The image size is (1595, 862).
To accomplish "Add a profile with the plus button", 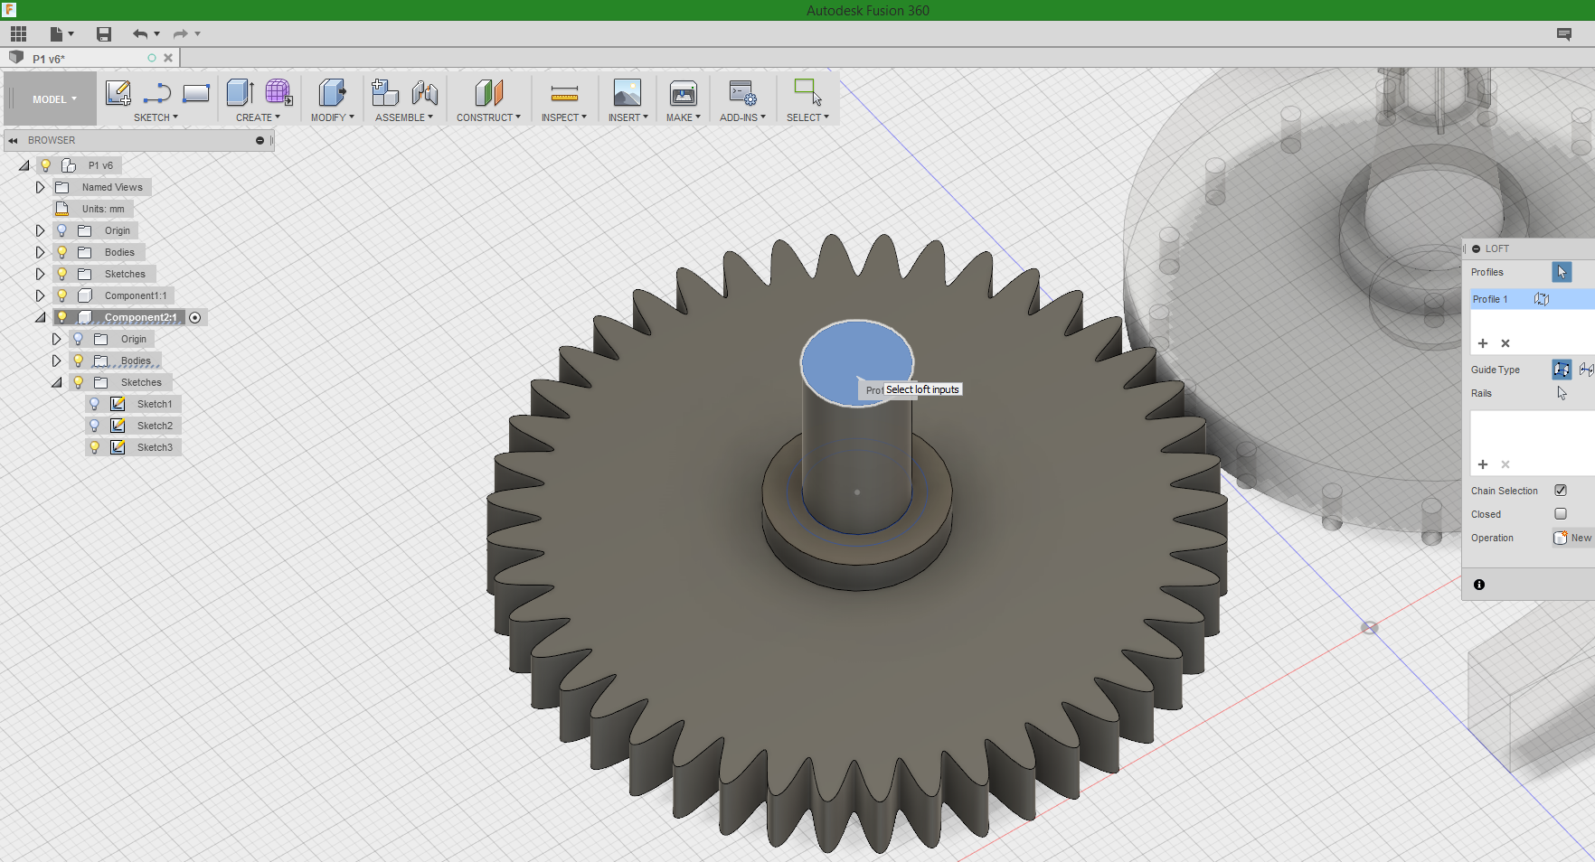I will [x=1483, y=343].
